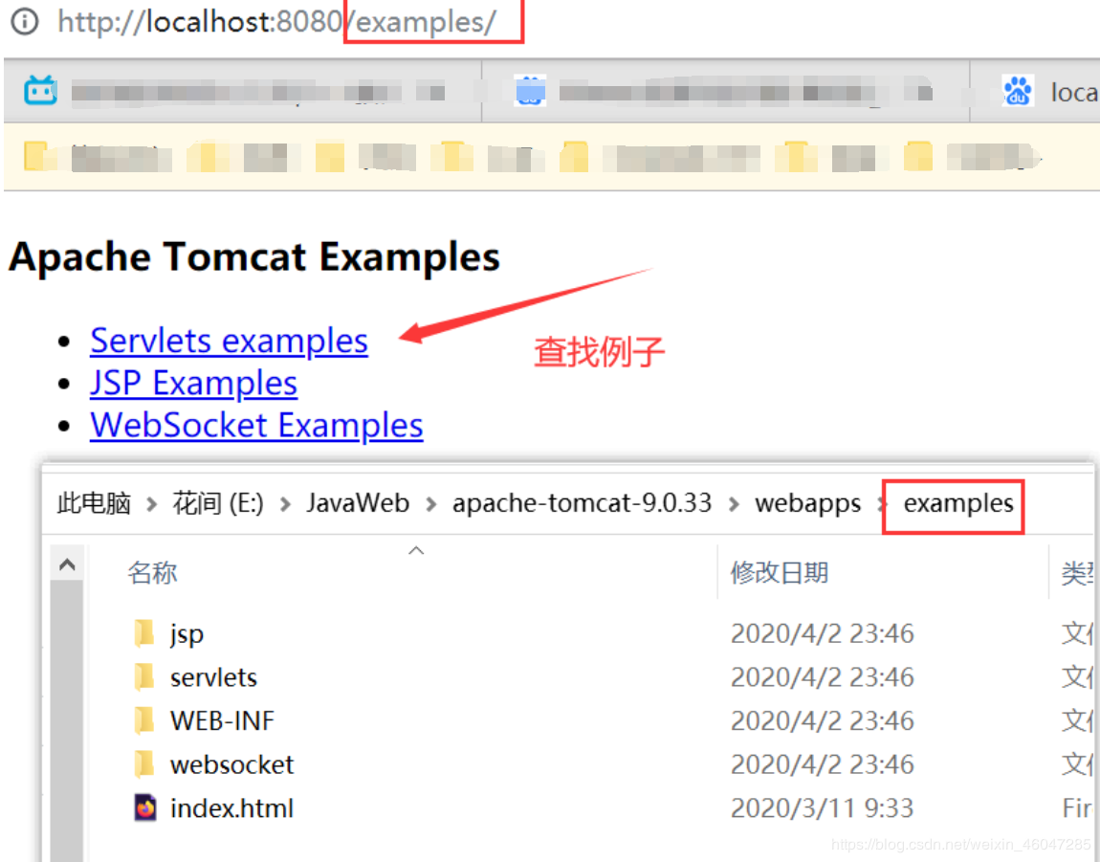This screenshot has height=862, width=1100.
Task: Click the date '2020/3/11 9:33'
Action: point(823,808)
